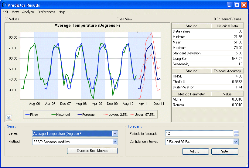This screenshot has width=249, height=168.
Task: Click the Method Parameter column header
Action: pos(192,94)
